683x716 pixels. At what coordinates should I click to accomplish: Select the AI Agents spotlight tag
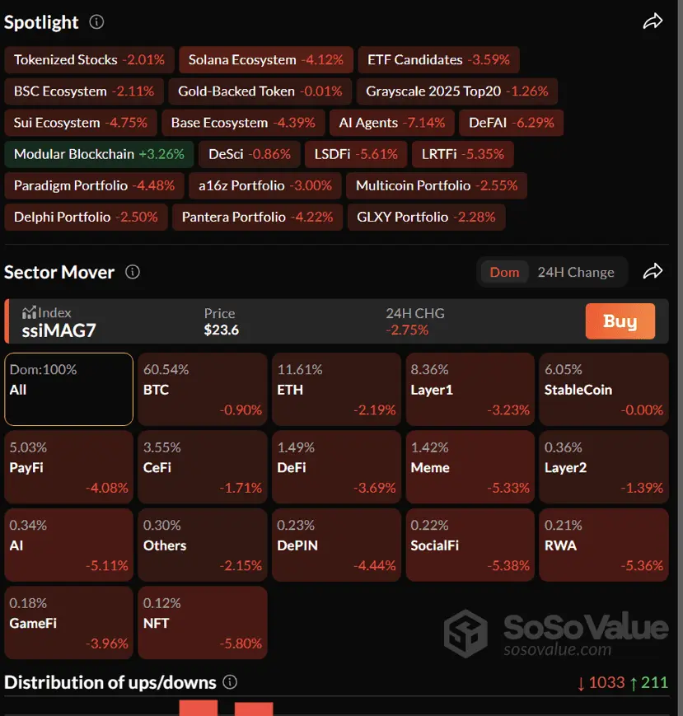click(x=391, y=123)
